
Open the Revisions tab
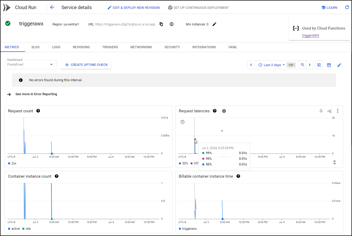[x=81, y=47]
